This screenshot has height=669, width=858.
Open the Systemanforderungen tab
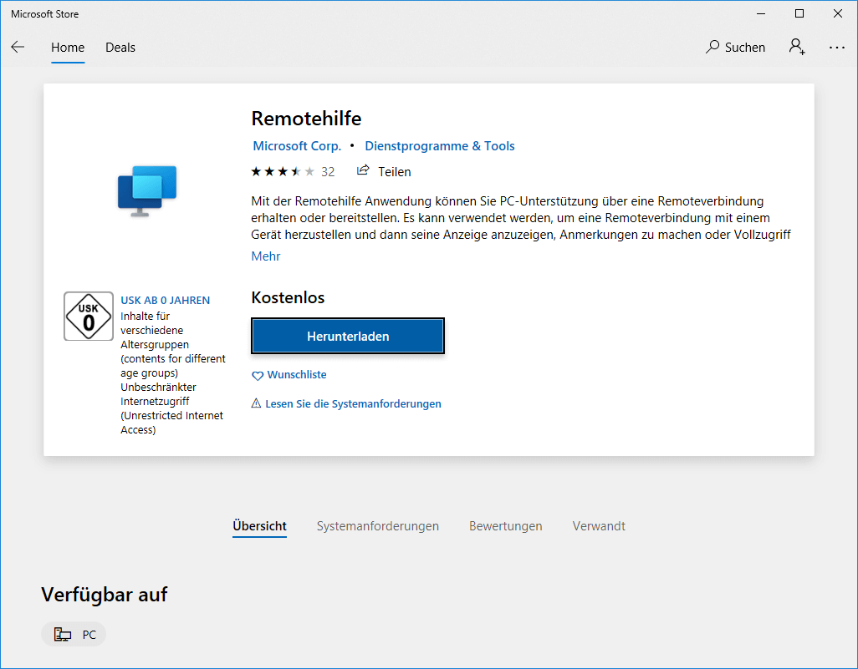(x=377, y=526)
